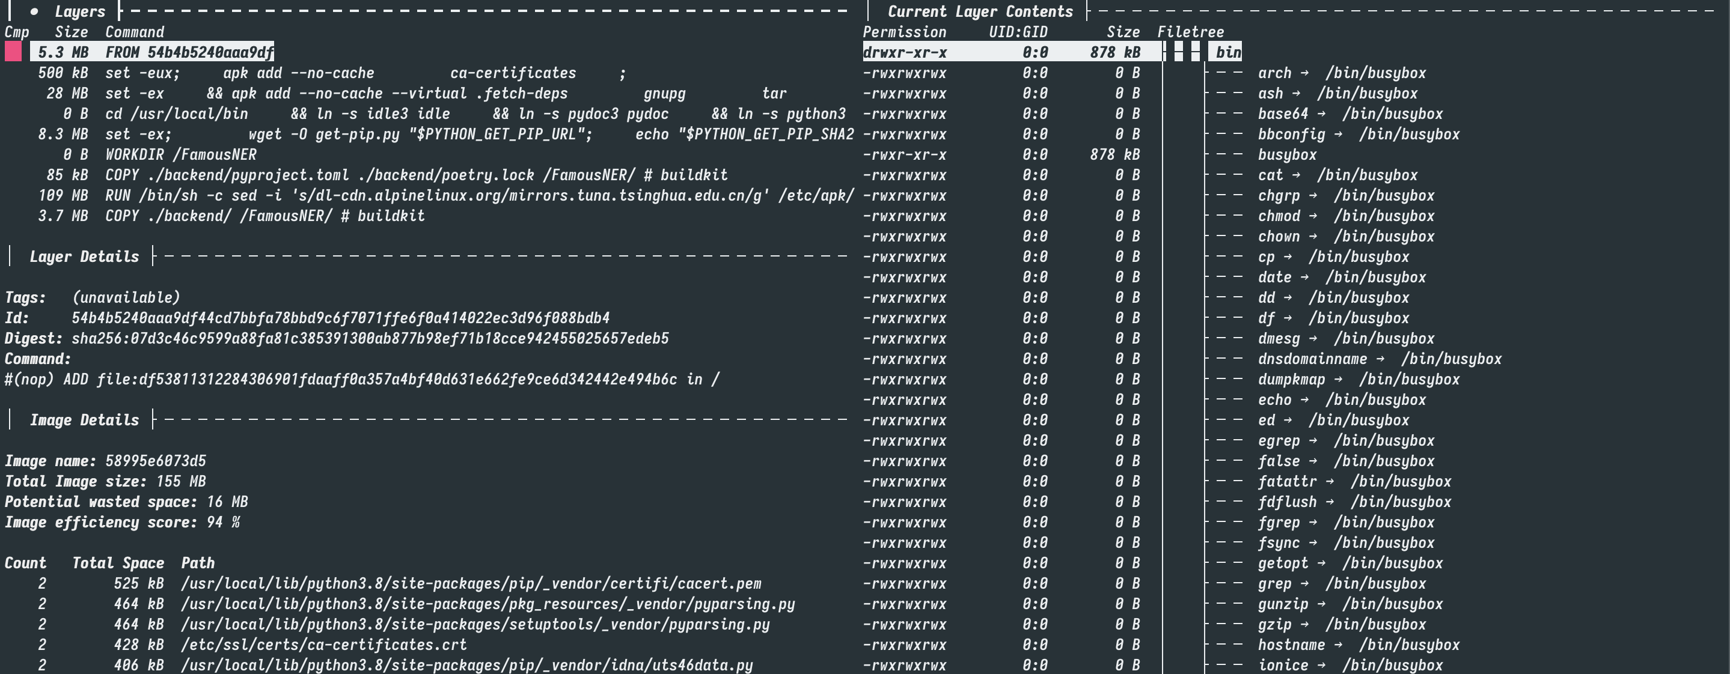Select the COPY ./backend/ /FamousNER/ layer
Screen dimensions: 1730x674
pos(264,216)
